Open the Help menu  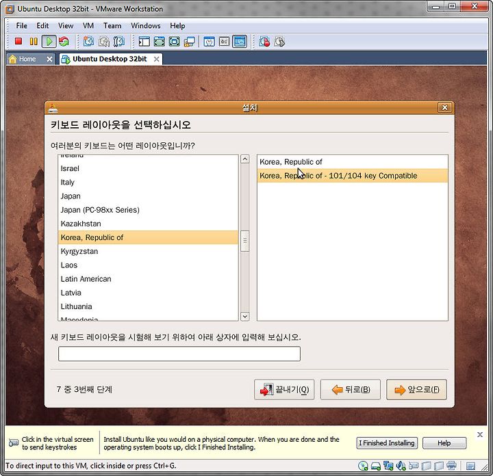[177, 26]
